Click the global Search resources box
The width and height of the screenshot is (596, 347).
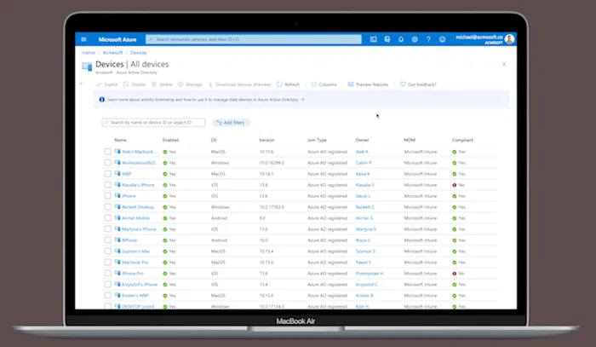[x=254, y=39]
